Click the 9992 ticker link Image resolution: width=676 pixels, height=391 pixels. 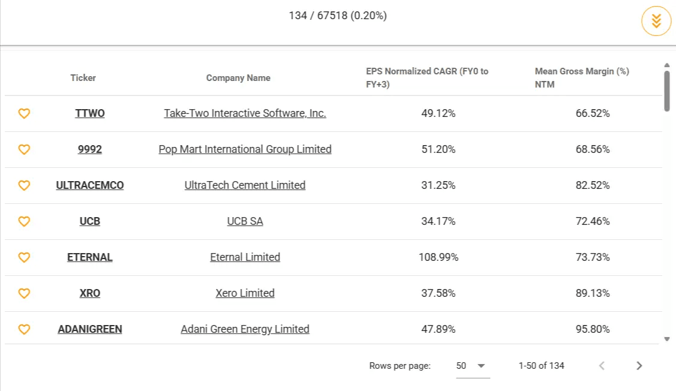[89, 149]
